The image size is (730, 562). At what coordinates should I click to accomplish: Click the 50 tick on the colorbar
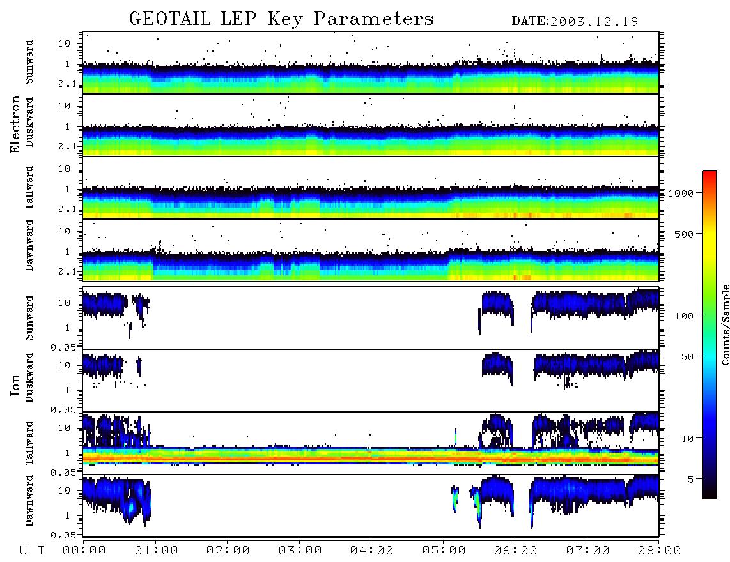tap(687, 357)
